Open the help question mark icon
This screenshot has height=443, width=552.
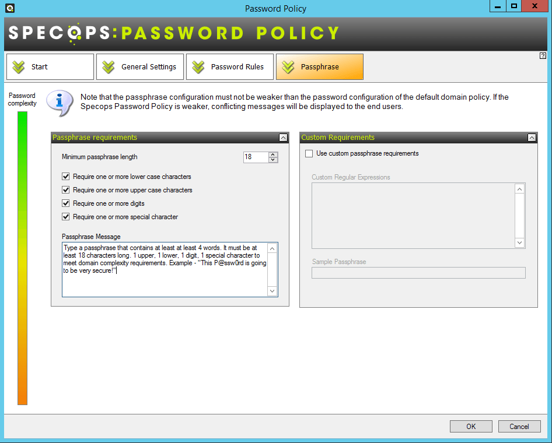point(543,55)
